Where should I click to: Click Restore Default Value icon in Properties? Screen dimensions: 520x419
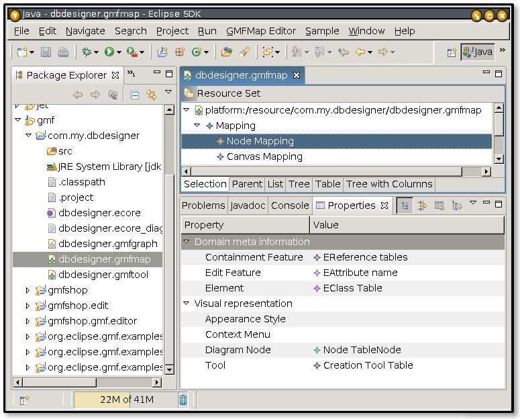439,206
